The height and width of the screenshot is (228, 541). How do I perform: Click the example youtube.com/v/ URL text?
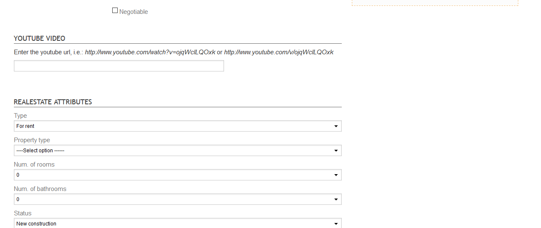(279, 52)
